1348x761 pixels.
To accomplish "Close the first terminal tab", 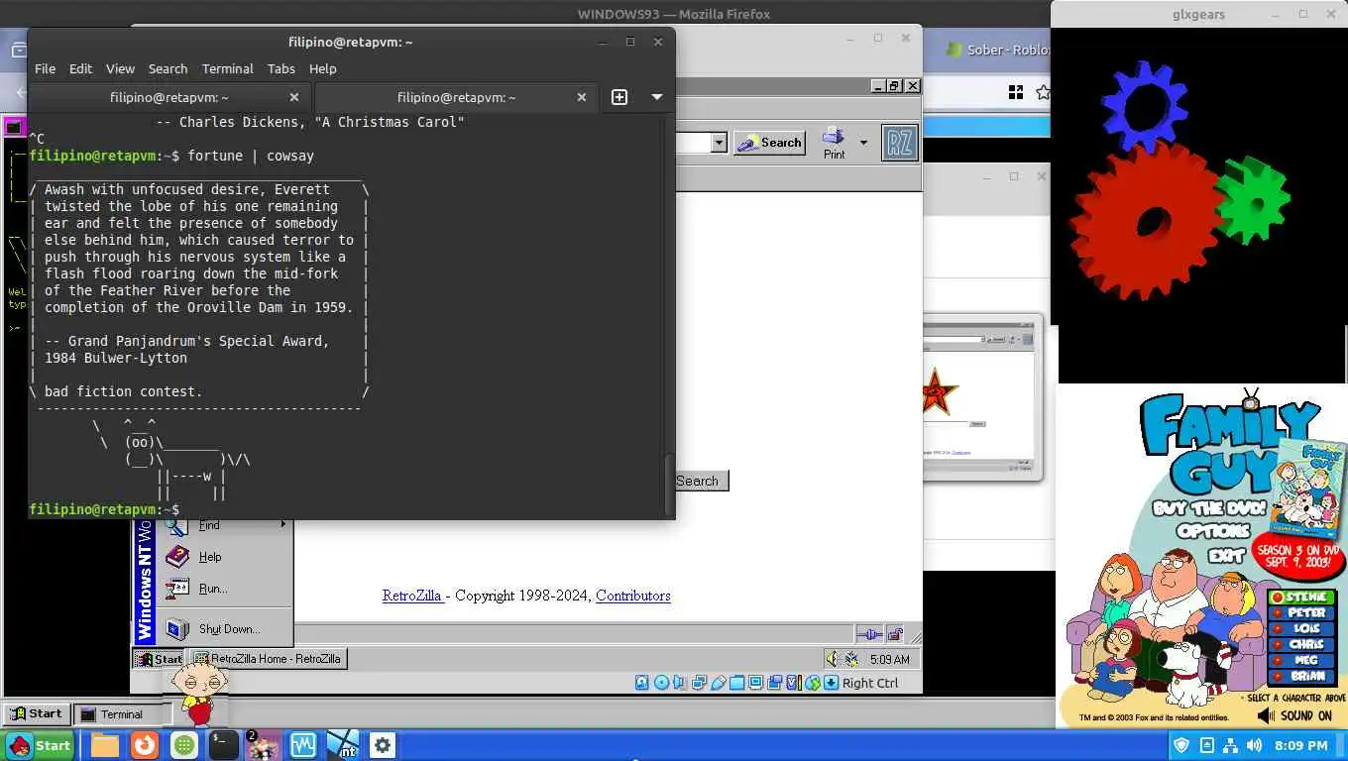I will [294, 97].
